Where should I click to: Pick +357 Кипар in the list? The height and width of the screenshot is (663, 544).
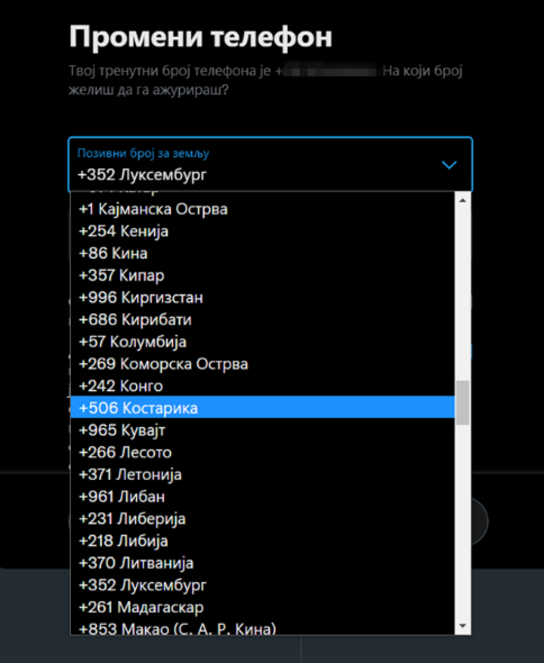point(122,276)
